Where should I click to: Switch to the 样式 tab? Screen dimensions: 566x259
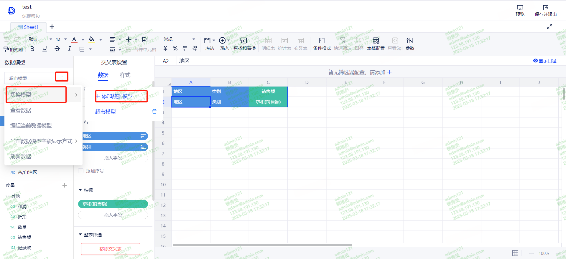pos(125,75)
